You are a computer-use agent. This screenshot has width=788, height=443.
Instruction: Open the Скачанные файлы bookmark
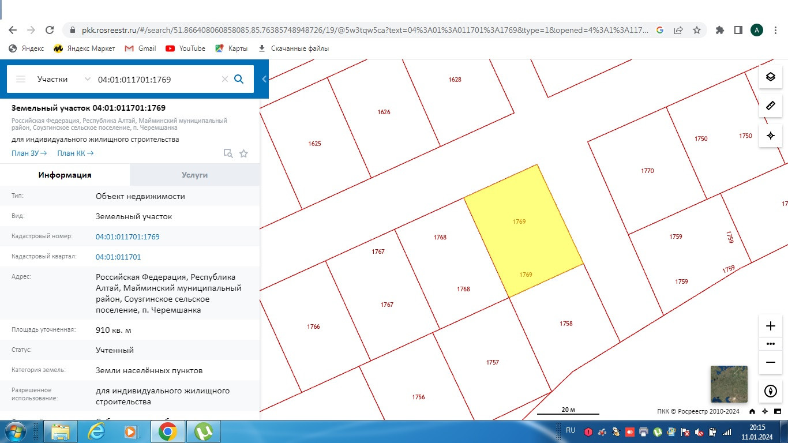click(x=293, y=48)
